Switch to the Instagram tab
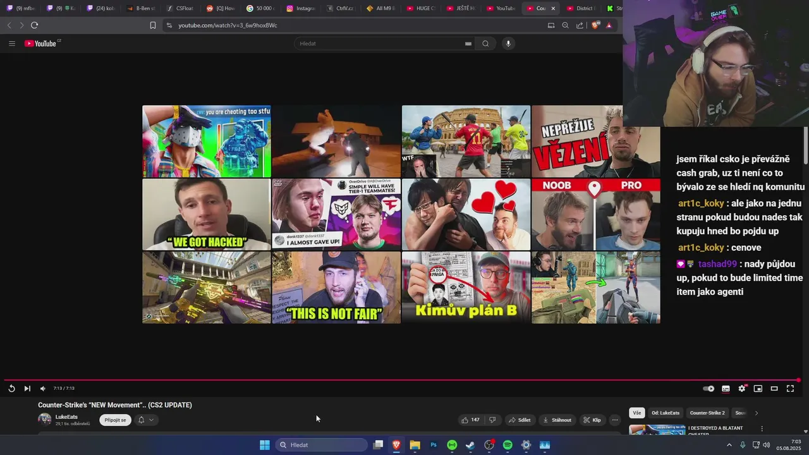 click(x=301, y=8)
